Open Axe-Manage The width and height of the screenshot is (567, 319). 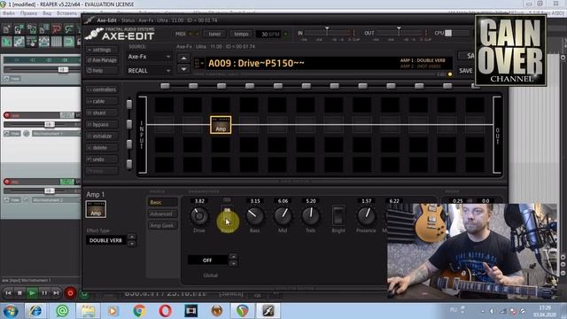[102, 60]
